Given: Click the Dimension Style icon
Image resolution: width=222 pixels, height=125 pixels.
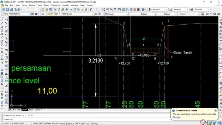Looking at the screenshot, I should 171,9.
